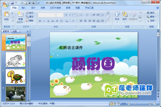Open the Insert (插入) ribbon tab

click(24, 8)
